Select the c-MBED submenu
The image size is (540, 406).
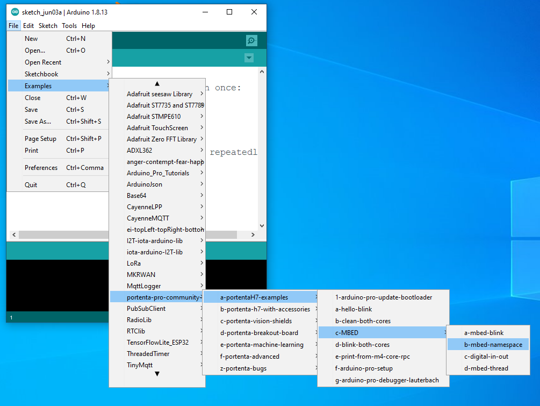[383, 333]
